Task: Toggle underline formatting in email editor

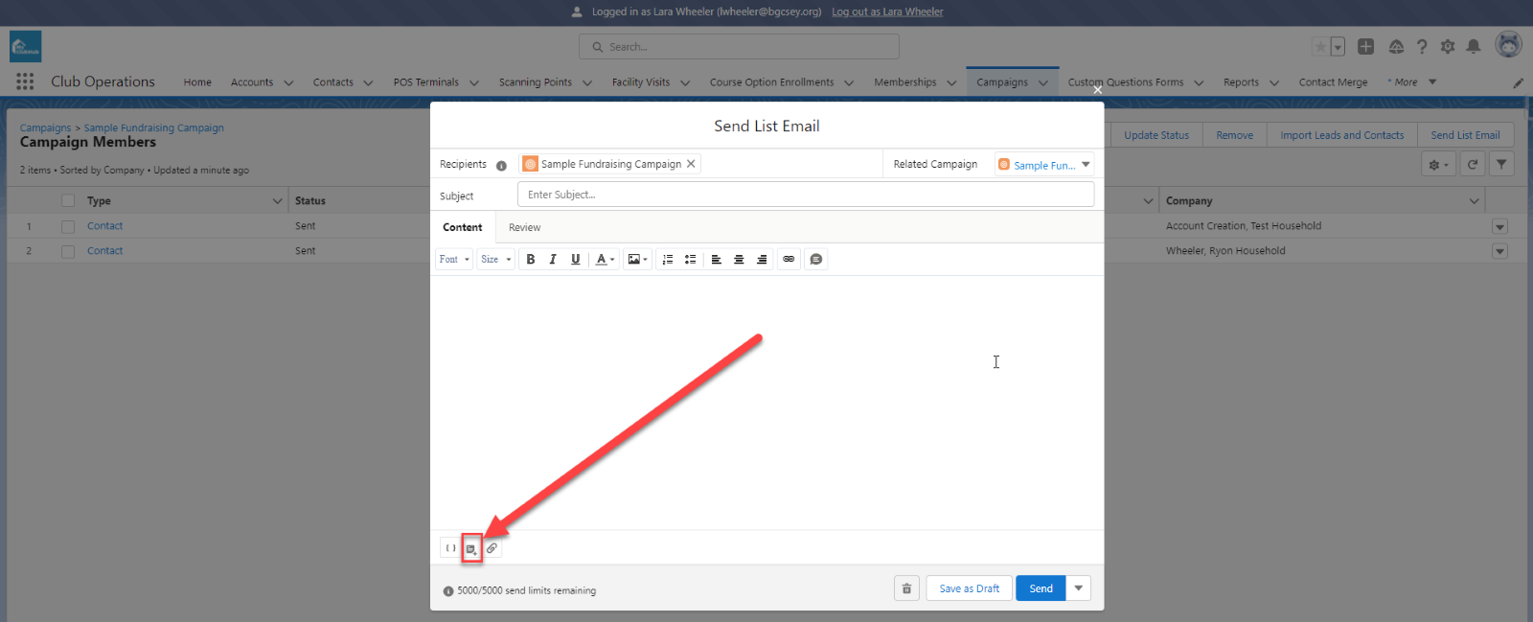Action: coord(575,260)
